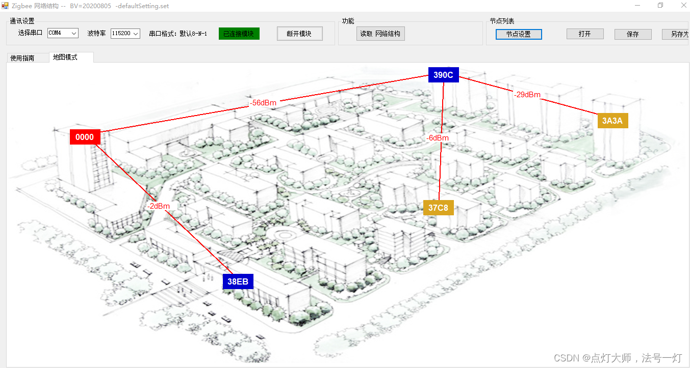Image resolution: width=690 pixels, height=368 pixels.
Task: Select the blue 390C node
Action: 443,75
